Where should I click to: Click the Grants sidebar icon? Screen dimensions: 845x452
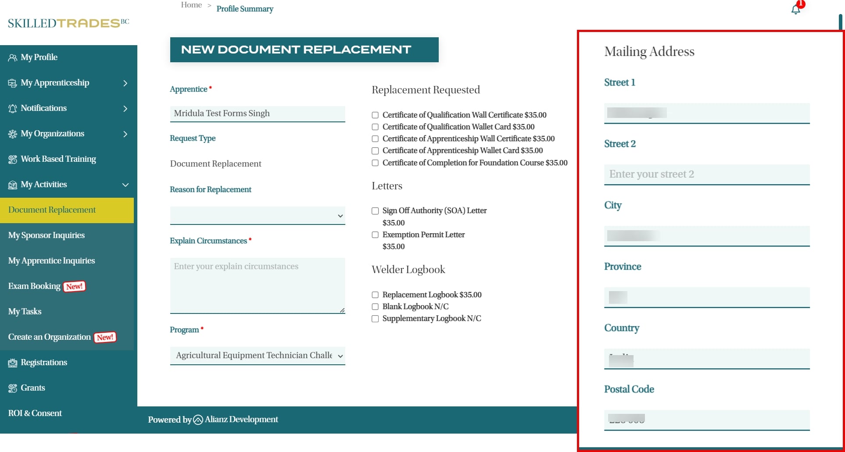(13, 388)
